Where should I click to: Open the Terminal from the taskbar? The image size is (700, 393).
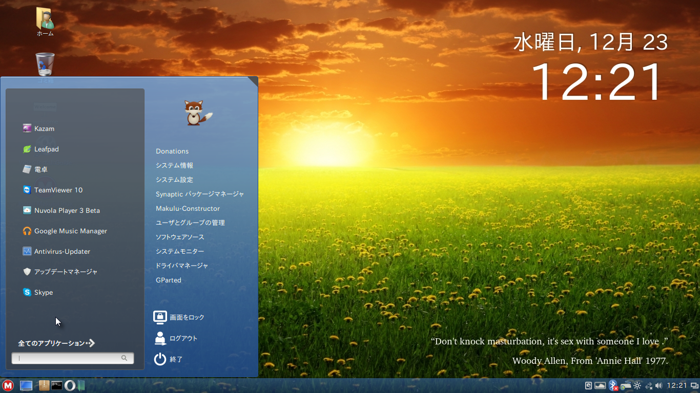coord(57,385)
